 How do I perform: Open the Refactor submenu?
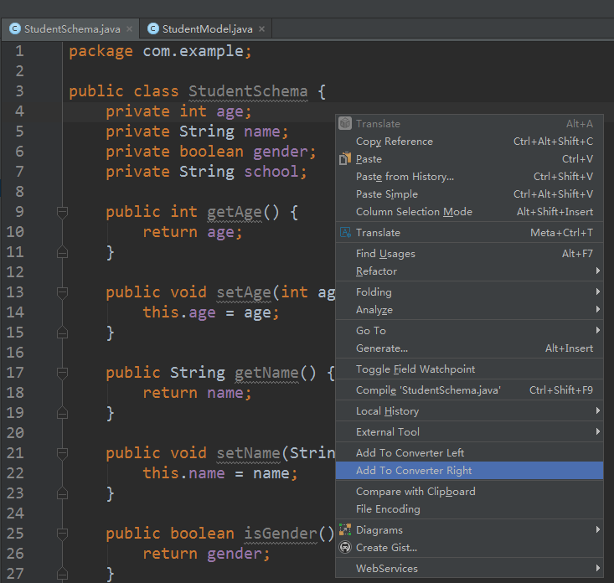coord(469,271)
